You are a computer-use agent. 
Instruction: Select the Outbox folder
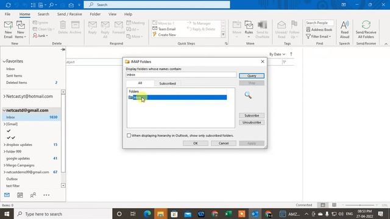pos(12,179)
